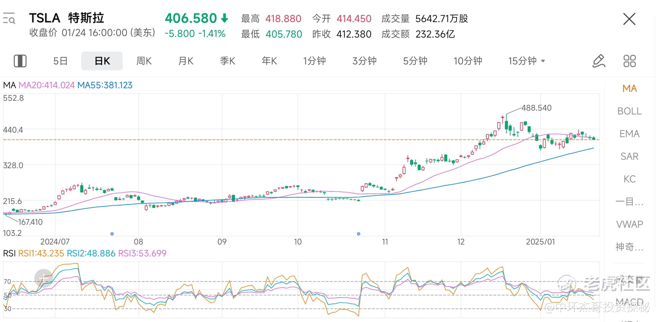Click the 今开 414.450 open value
The image size is (663, 322).
(342, 19)
